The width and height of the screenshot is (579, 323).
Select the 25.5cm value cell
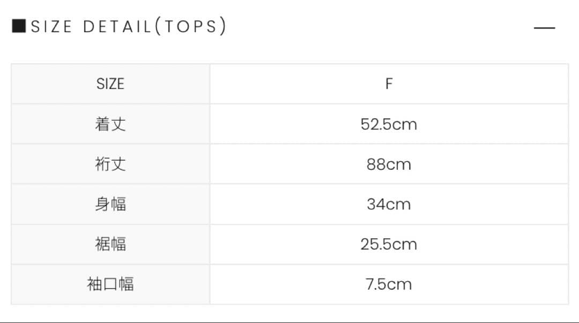(x=389, y=244)
